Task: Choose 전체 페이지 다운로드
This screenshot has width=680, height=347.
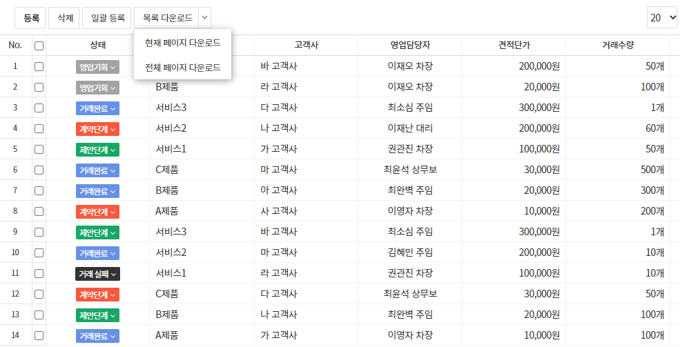Action: point(182,67)
